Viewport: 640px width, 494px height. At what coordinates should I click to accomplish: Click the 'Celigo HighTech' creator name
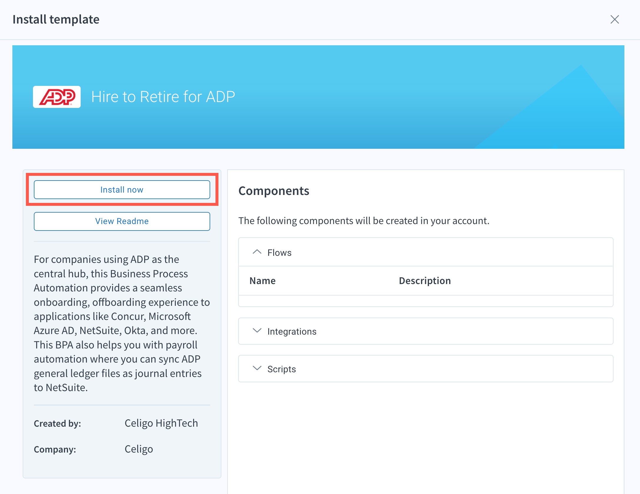[x=161, y=423]
